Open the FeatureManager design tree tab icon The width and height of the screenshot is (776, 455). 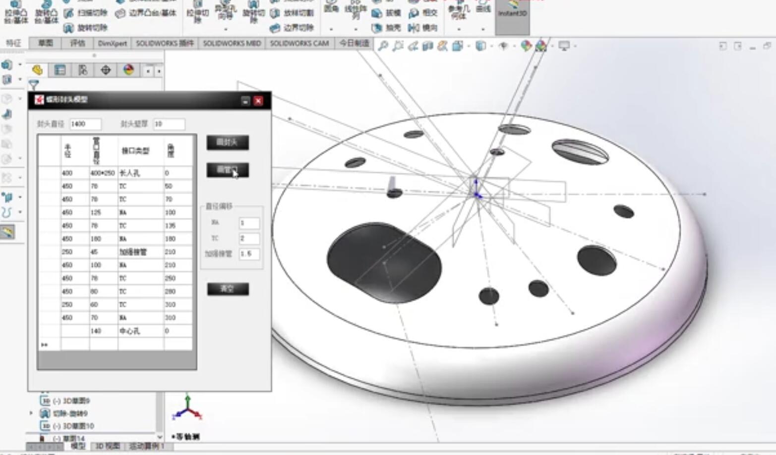coord(37,70)
